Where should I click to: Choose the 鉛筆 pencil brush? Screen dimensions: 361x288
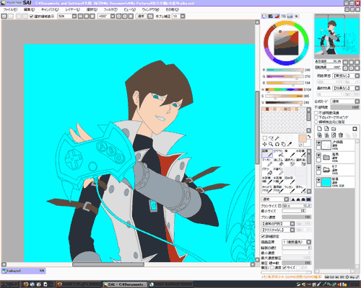coord(267,153)
